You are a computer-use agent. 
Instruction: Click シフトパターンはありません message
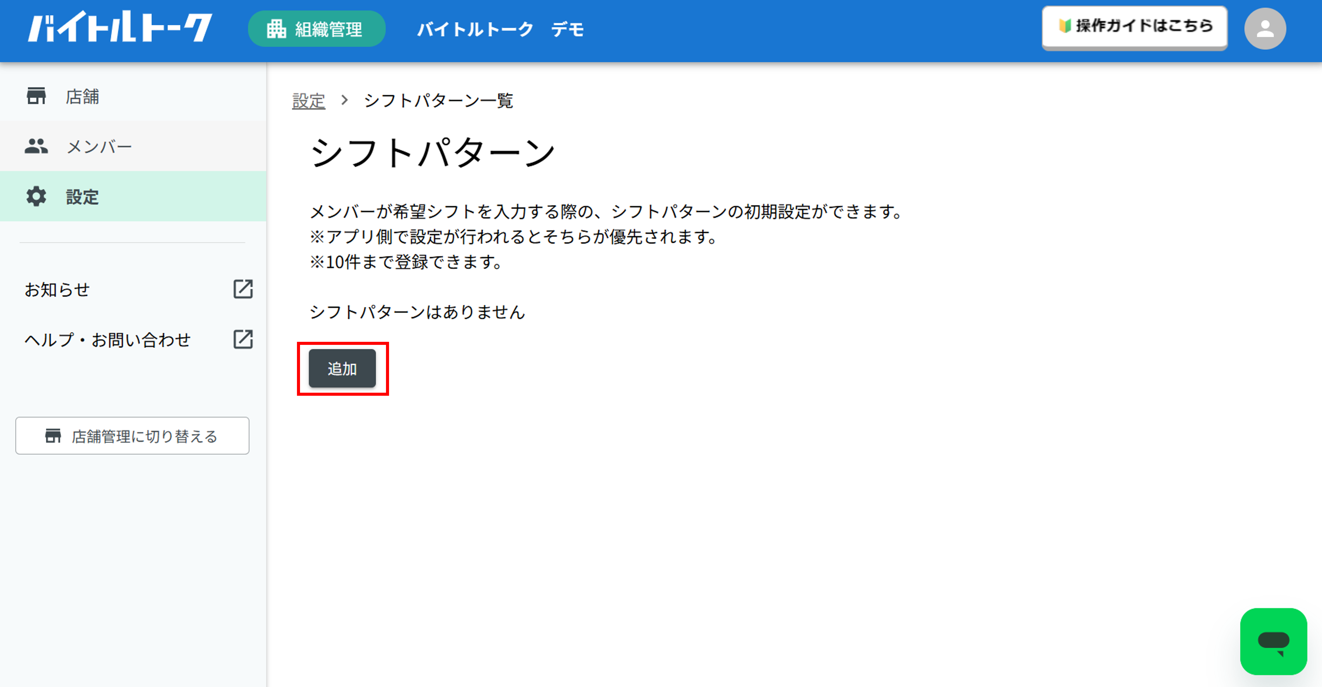[417, 312]
